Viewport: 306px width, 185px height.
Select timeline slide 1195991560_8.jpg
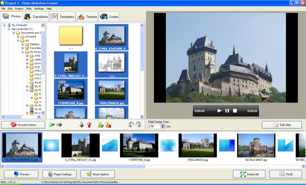click(139, 145)
